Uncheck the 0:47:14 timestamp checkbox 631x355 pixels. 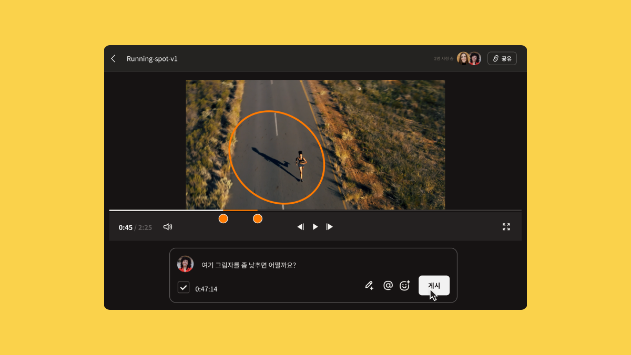pyautogui.click(x=183, y=287)
